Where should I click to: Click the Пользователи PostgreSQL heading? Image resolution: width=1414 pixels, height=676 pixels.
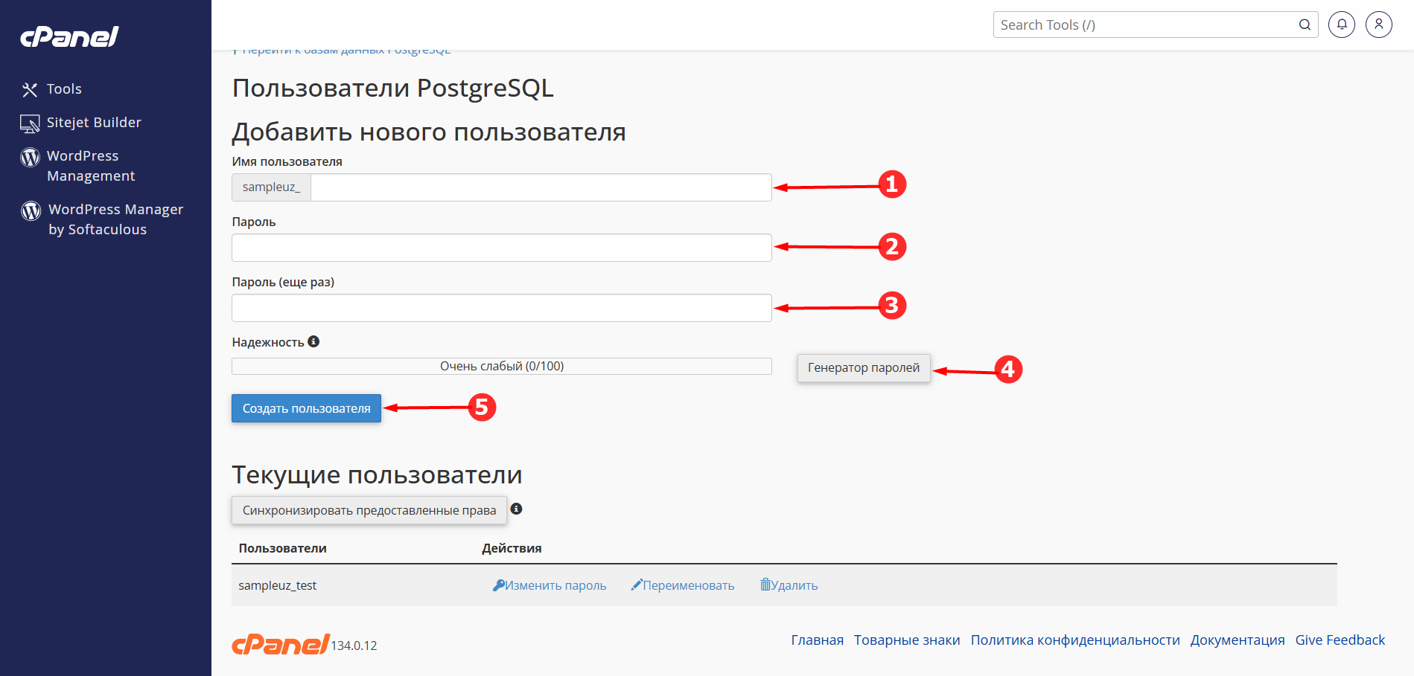tap(393, 88)
